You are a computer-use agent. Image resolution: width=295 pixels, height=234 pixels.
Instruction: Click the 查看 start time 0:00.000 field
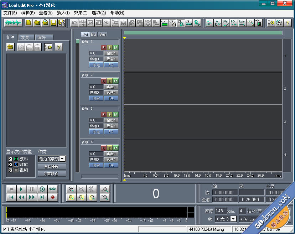[x=225, y=200]
